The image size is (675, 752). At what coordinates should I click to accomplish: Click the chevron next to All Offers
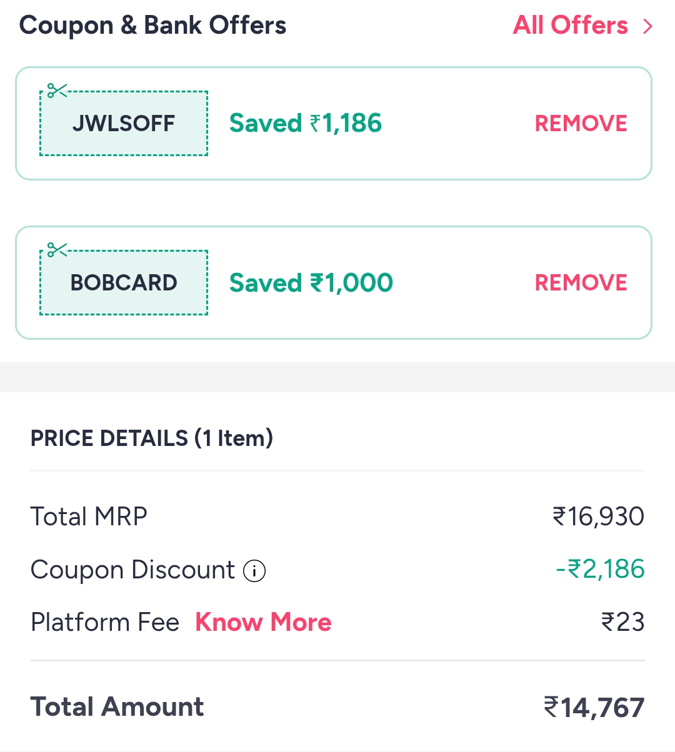[647, 26]
